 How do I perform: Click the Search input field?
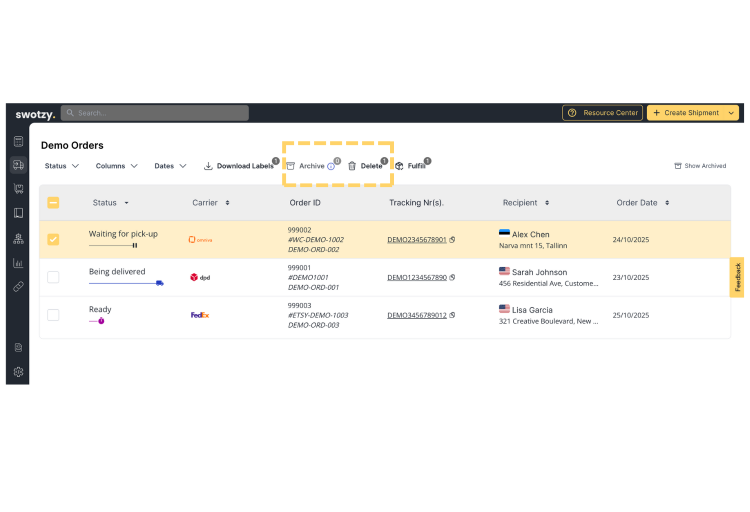pyautogui.click(x=155, y=113)
